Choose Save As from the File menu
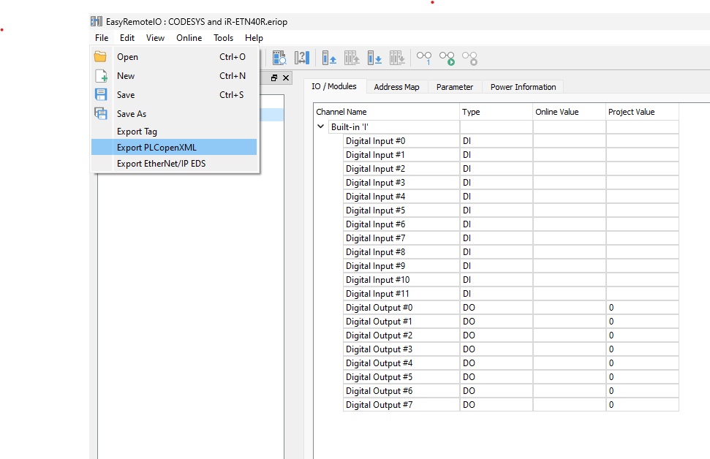This screenshot has height=459, width=710. coord(174,113)
